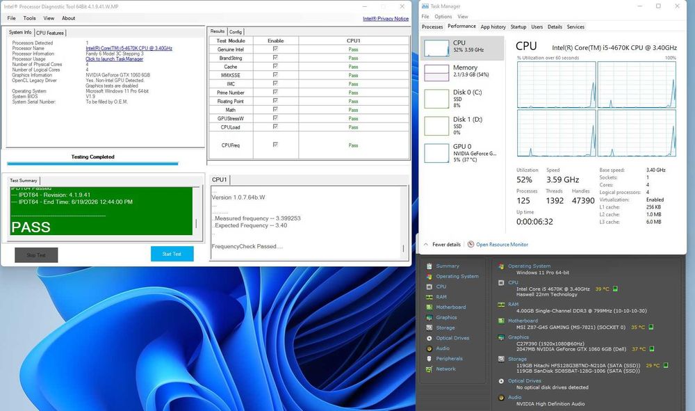Click the Up time value 0:00:06:32

tap(534, 222)
